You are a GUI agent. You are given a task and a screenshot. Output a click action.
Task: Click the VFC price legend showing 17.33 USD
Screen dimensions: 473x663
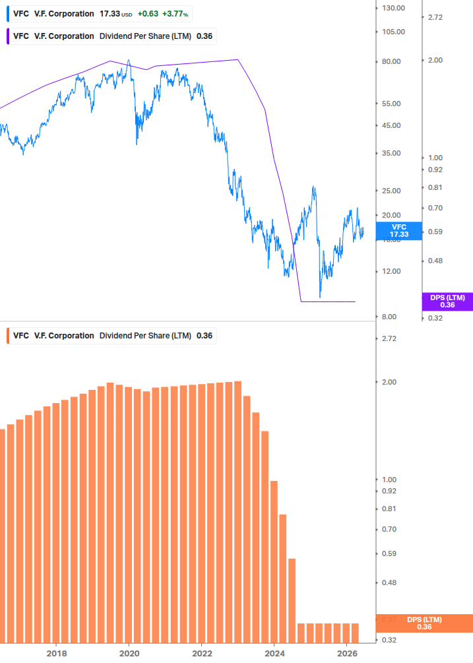pos(100,14)
